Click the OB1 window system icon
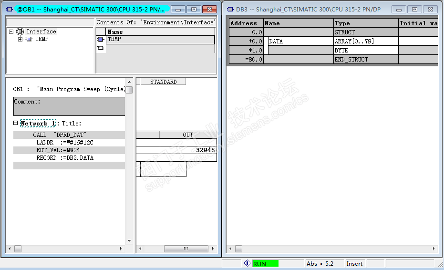This screenshot has height=270, width=444. point(10,10)
